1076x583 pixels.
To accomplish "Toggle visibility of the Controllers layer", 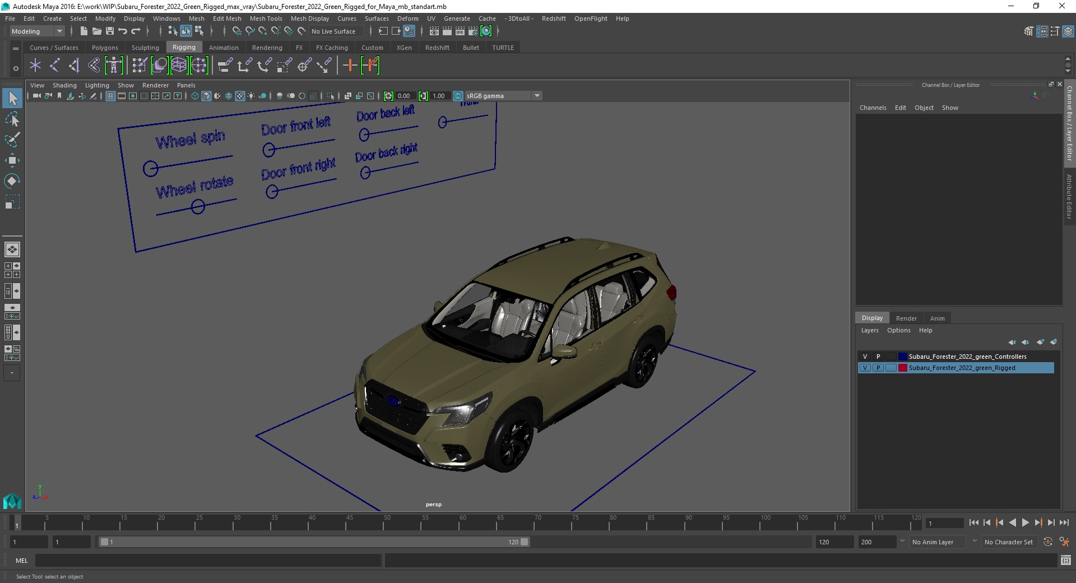I will [x=865, y=357].
